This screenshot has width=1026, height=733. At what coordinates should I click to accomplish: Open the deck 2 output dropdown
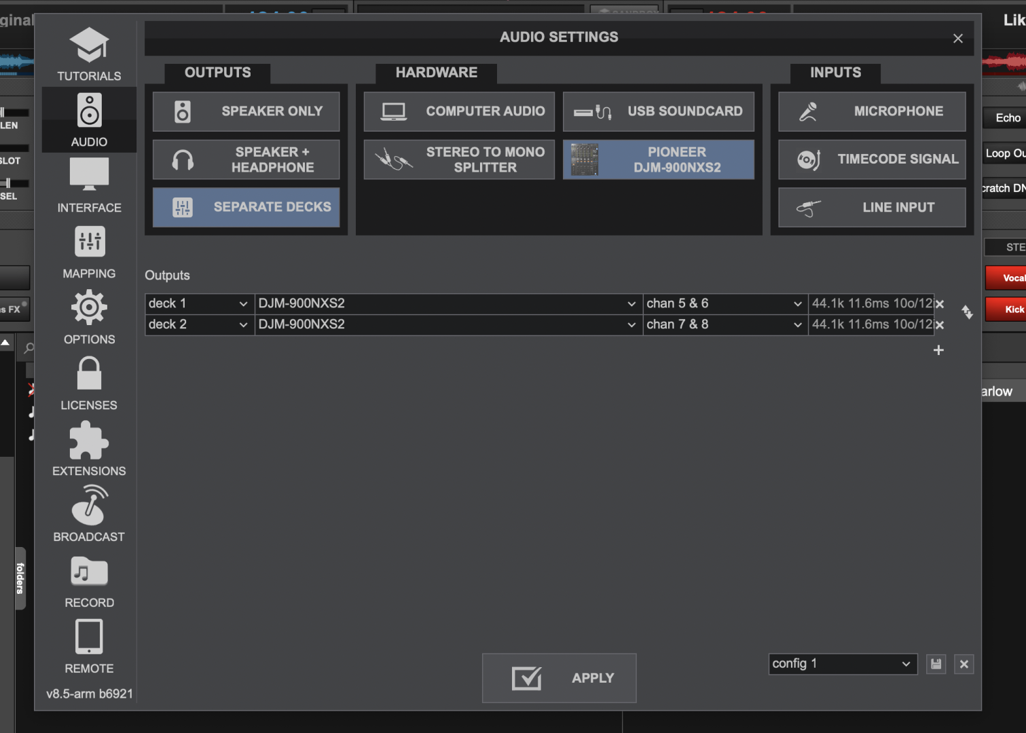[199, 324]
